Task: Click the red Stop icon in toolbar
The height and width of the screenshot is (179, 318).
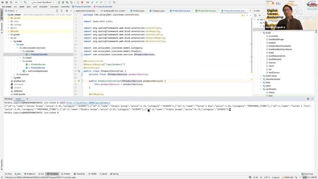Action: click(82, 2)
